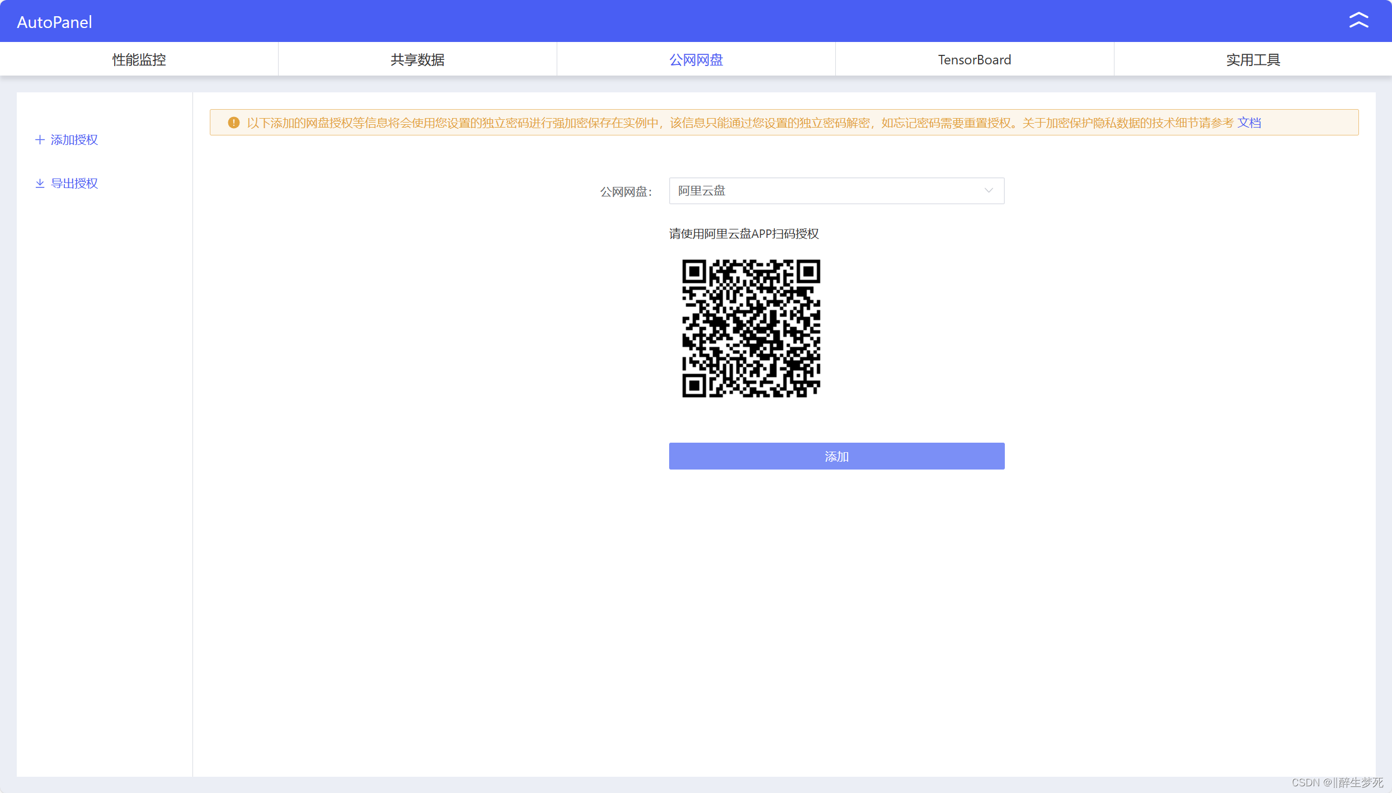Click the download icon beside 导出授权
The width and height of the screenshot is (1392, 793).
(x=40, y=184)
